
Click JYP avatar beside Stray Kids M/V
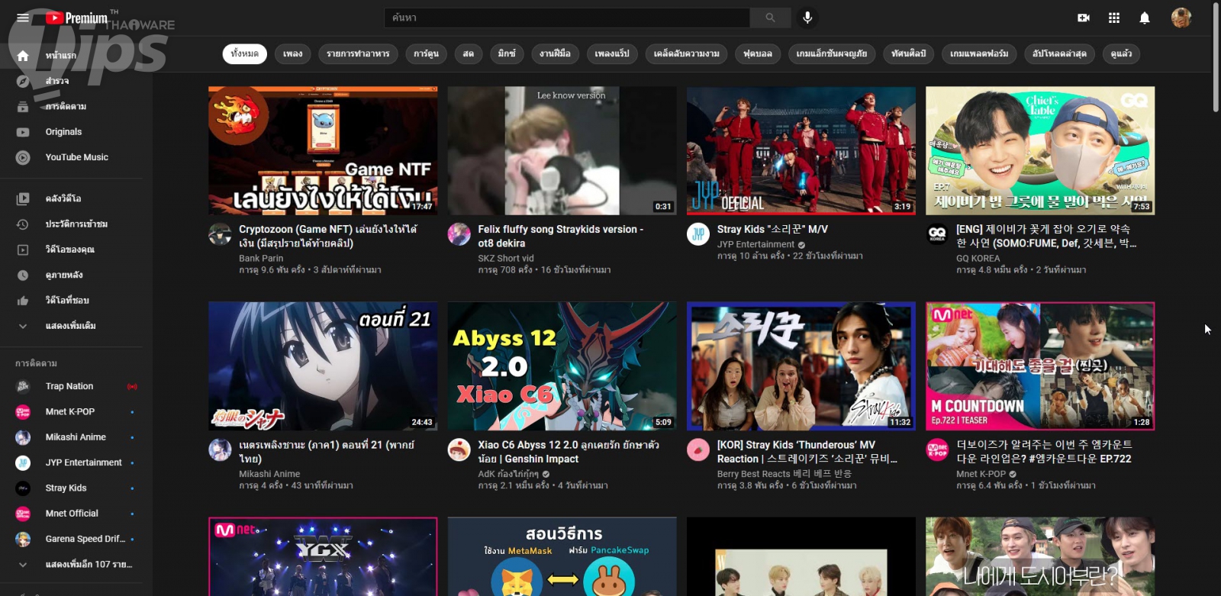tap(698, 234)
